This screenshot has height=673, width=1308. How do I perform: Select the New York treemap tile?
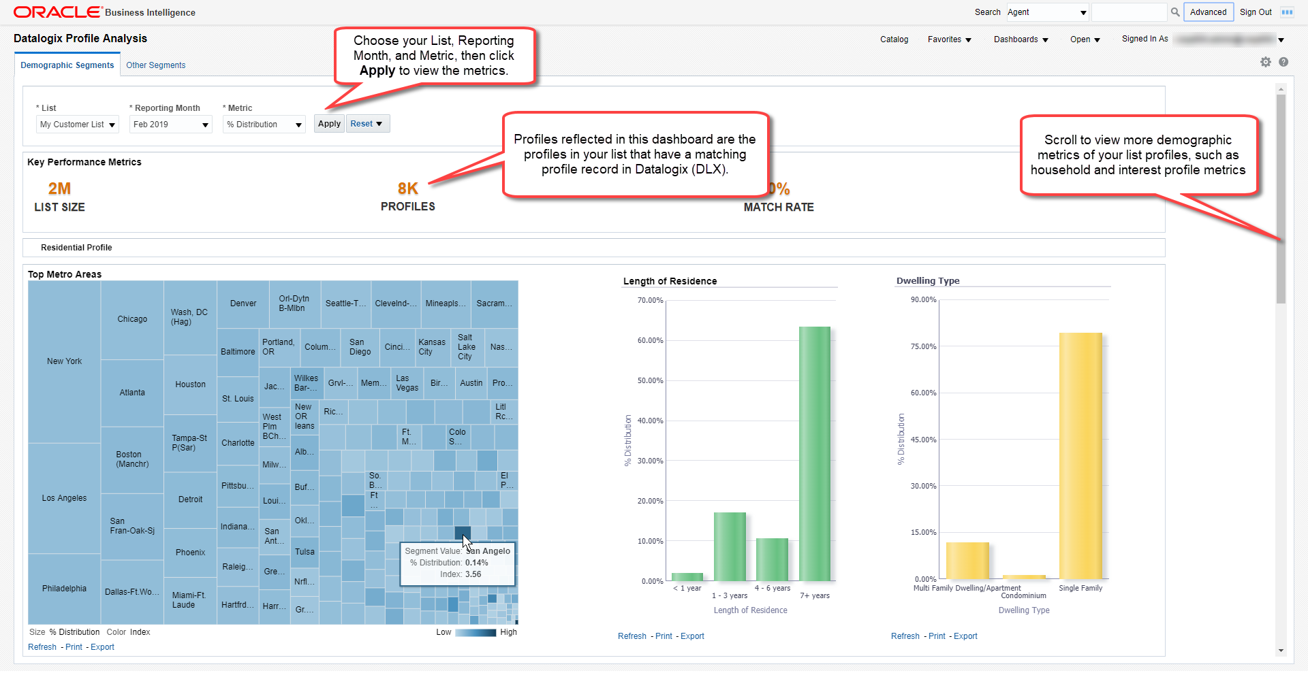coord(64,362)
